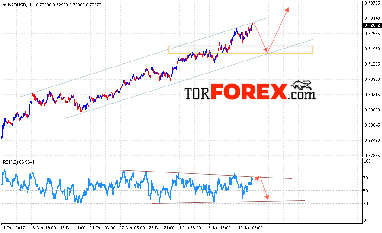Select RSI scale level 30
This screenshot has width=382, height=233.
click(x=366, y=203)
